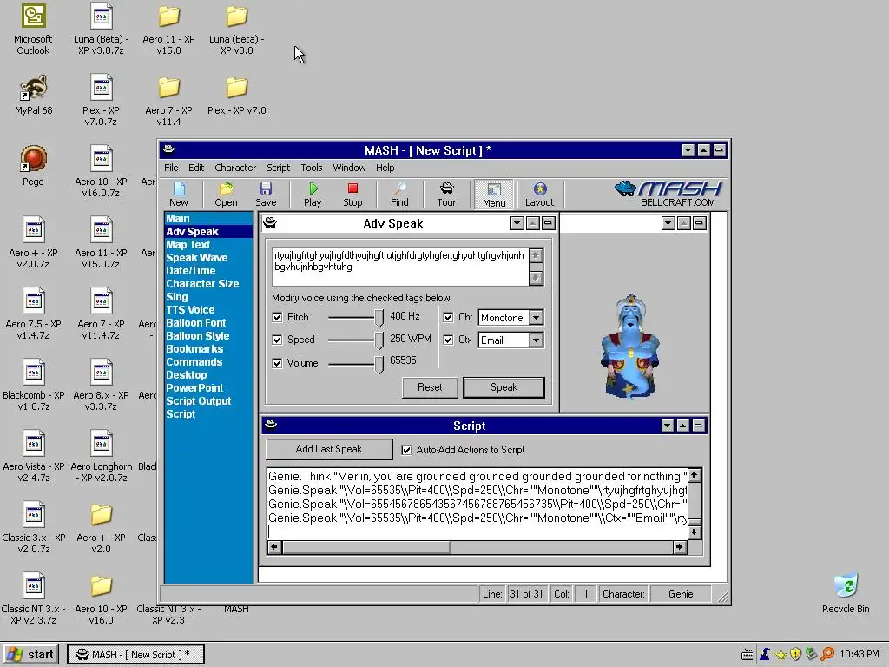Play the script with the green Play icon
Viewport: 889px width, 667px height.
(x=313, y=194)
